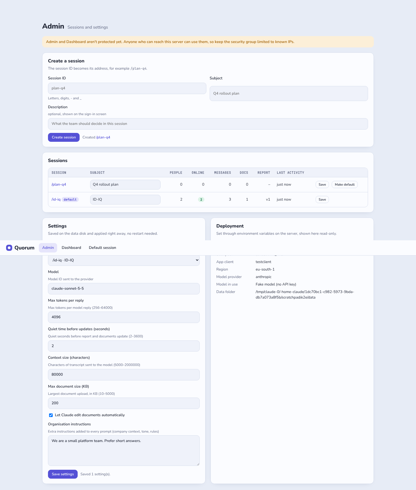Save the /id-iq session row
The image size is (416, 490).
point(322,199)
